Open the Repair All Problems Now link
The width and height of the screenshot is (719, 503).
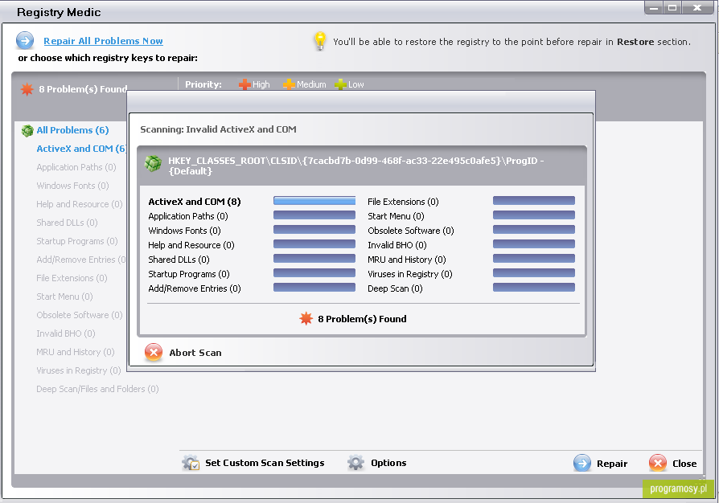[103, 41]
